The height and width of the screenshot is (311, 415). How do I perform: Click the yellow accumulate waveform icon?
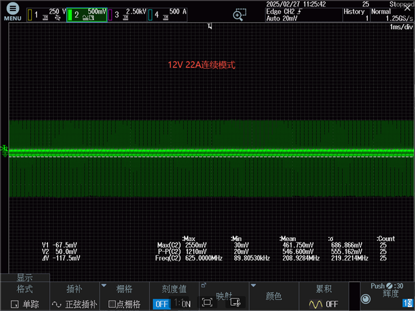point(316,305)
